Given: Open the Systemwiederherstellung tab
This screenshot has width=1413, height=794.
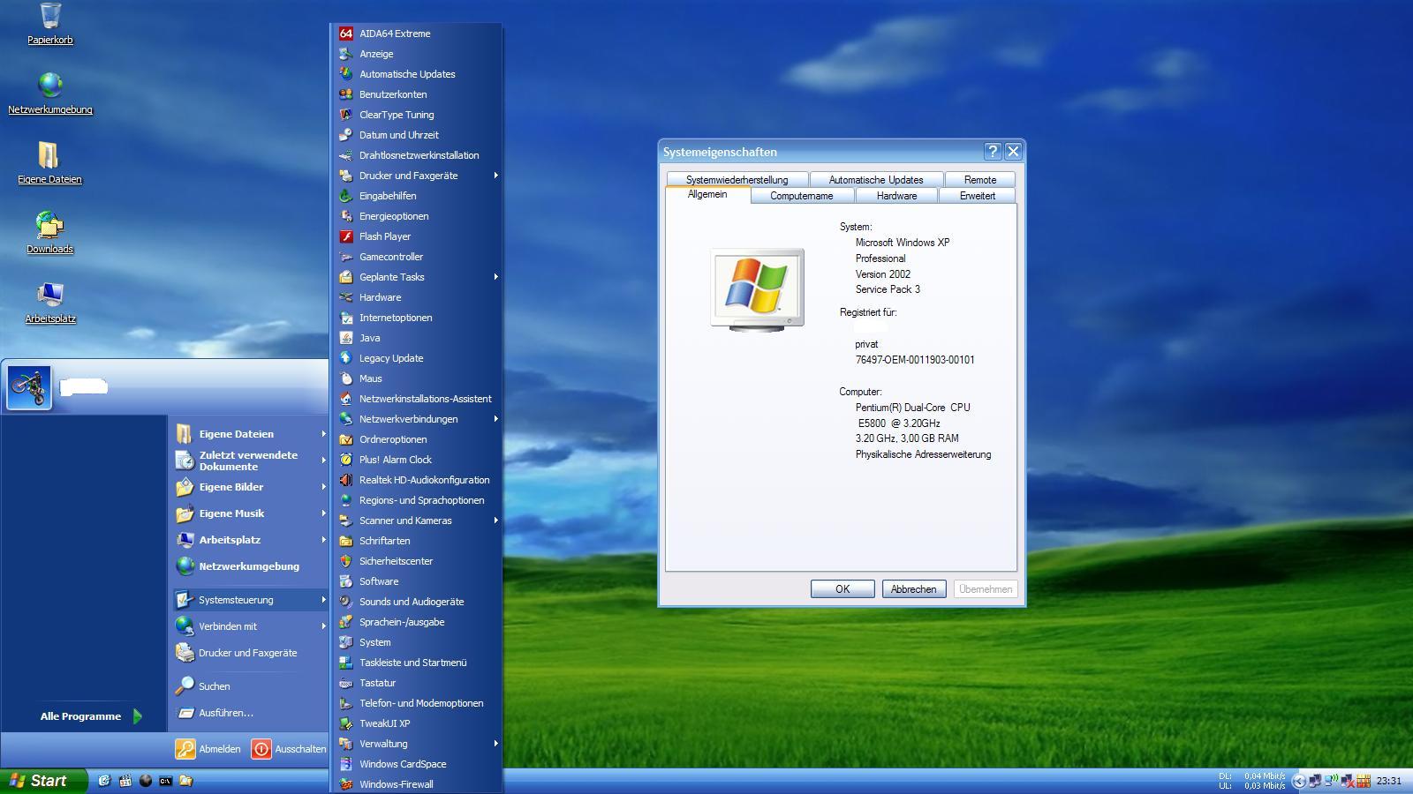Looking at the screenshot, I should click(x=737, y=180).
